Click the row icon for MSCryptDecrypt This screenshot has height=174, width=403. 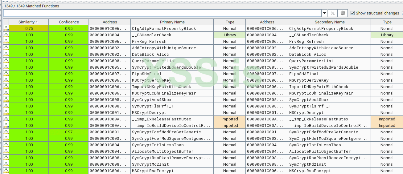pyautogui.click(x=6, y=113)
